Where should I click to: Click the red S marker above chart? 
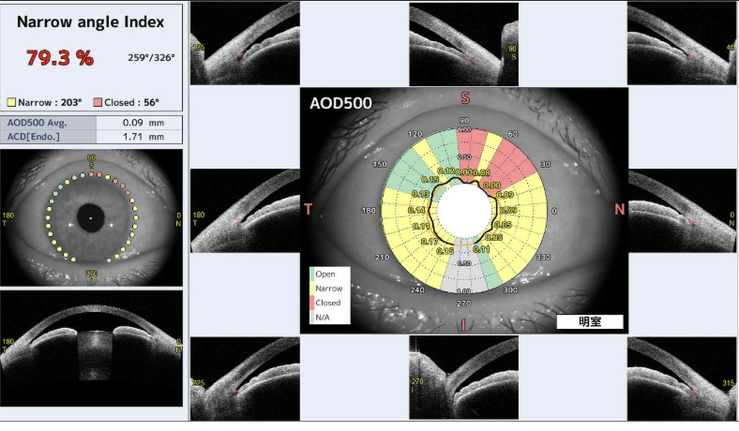463,97
